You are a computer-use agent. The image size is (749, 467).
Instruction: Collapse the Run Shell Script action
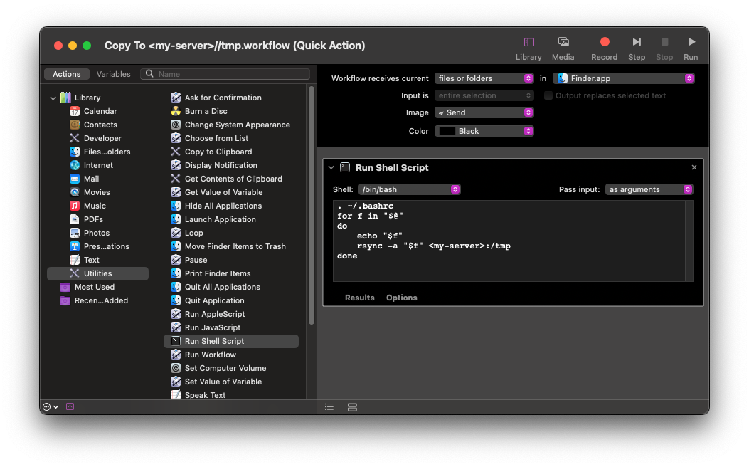pyautogui.click(x=331, y=168)
